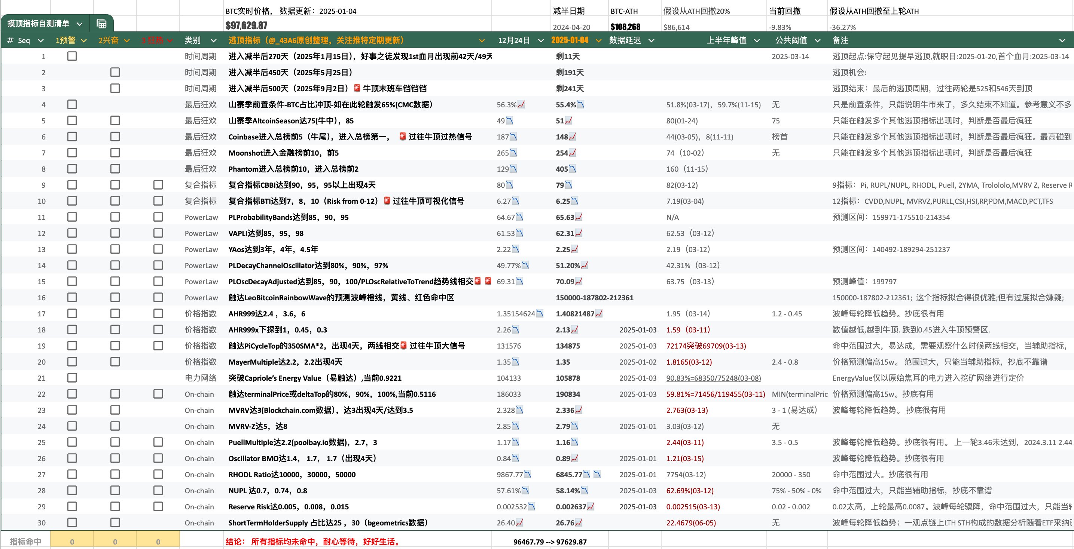Check the 1预警 checkbox in row 1
The height and width of the screenshot is (549, 1074).
click(x=72, y=56)
